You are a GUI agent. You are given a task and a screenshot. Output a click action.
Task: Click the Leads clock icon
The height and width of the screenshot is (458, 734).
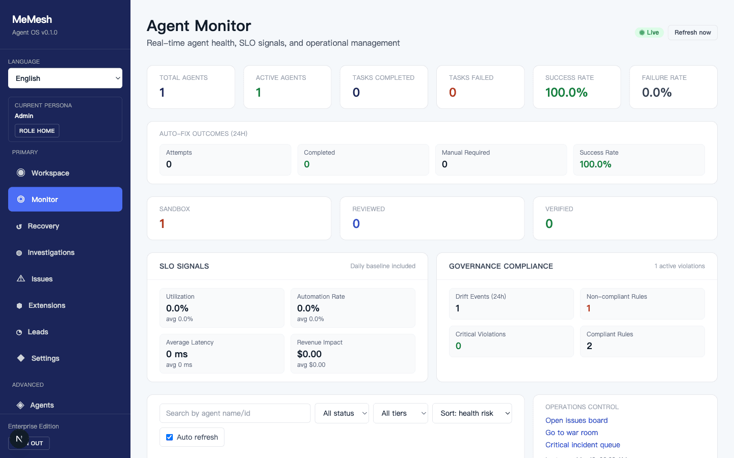tap(19, 332)
